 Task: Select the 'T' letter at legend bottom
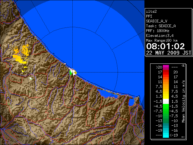(183, 137)
